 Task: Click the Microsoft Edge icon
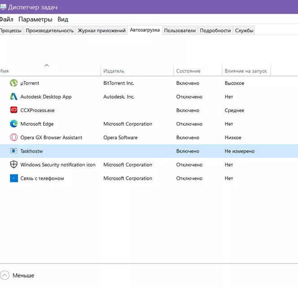point(13,124)
